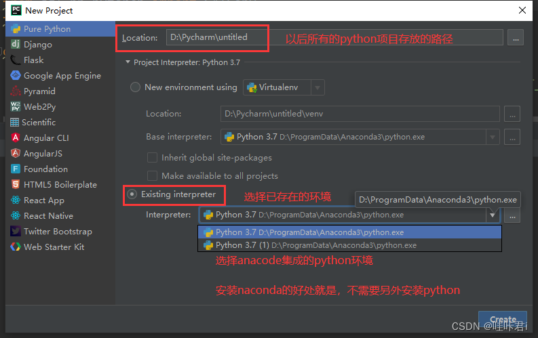Close the New Project dialog
538x338 pixels.
[x=522, y=10]
